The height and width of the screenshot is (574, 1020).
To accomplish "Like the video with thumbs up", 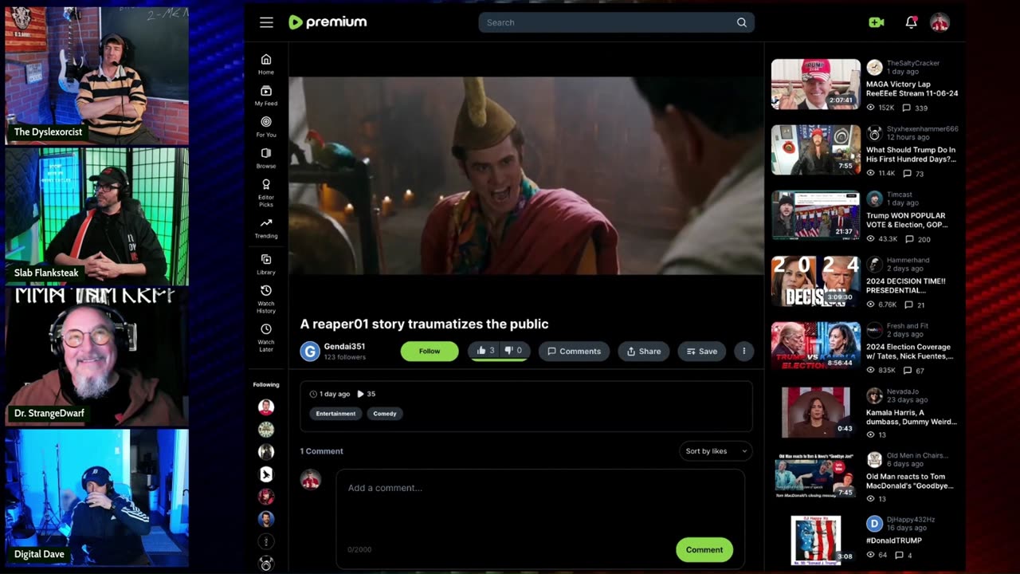I will pyautogui.click(x=485, y=351).
